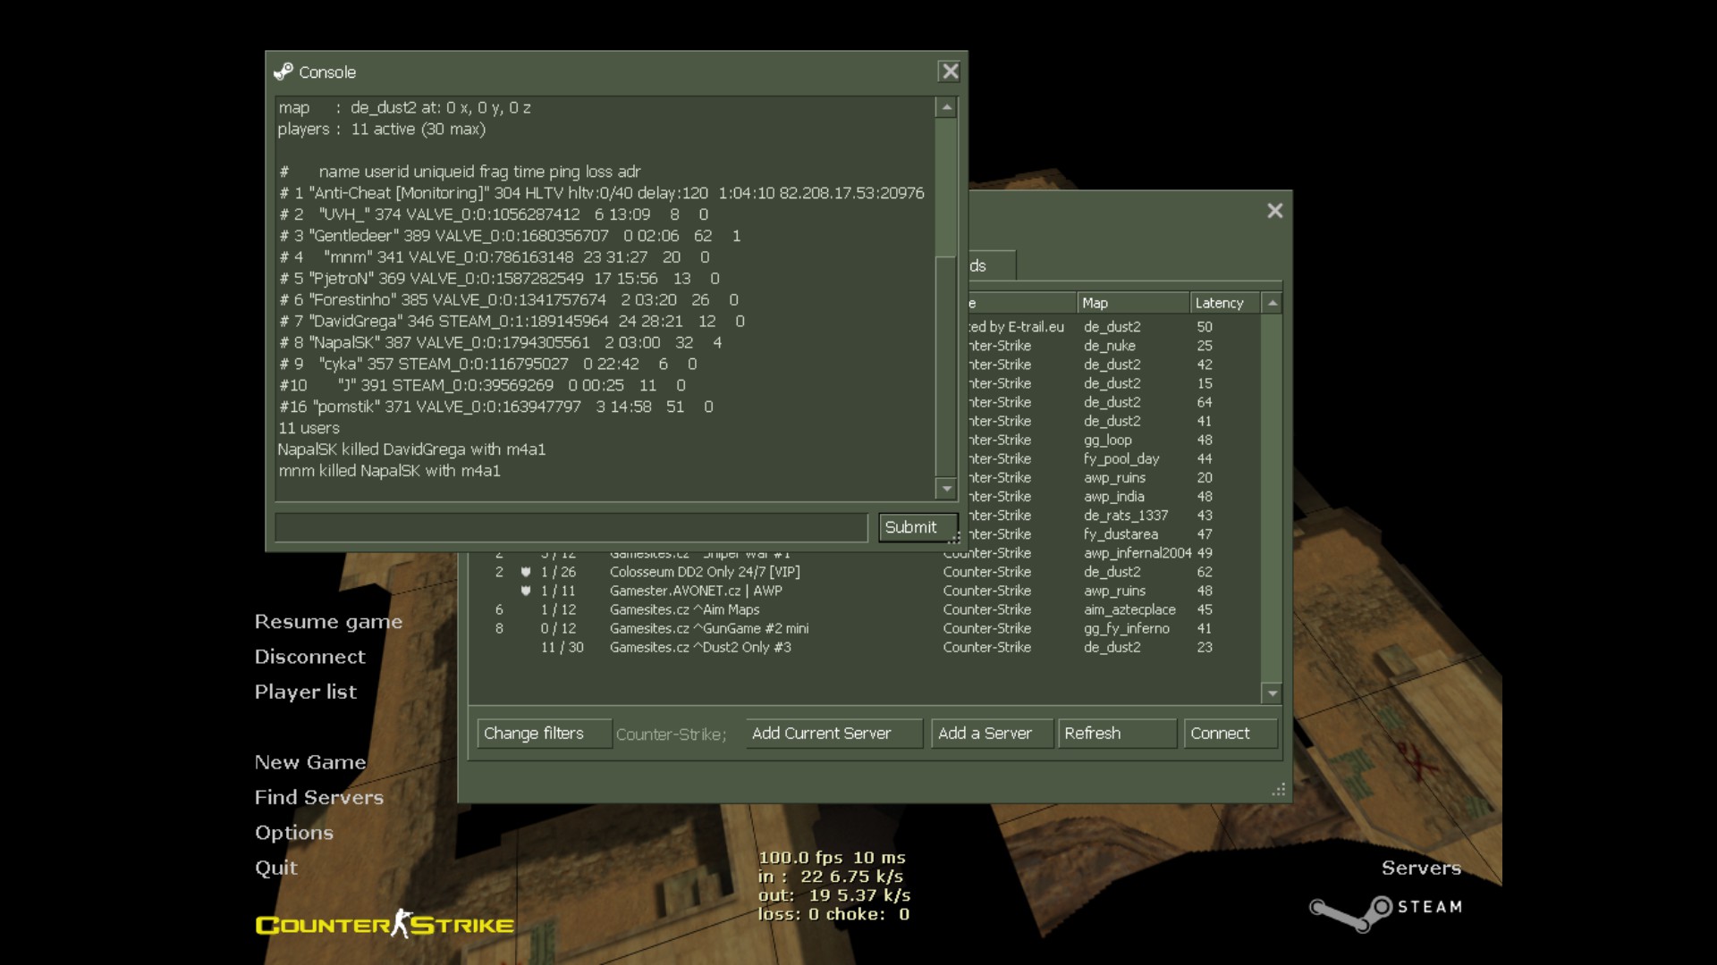
Task: Select Gamesites.cz ^GunGame #2 mini server
Action: tap(864, 628)
